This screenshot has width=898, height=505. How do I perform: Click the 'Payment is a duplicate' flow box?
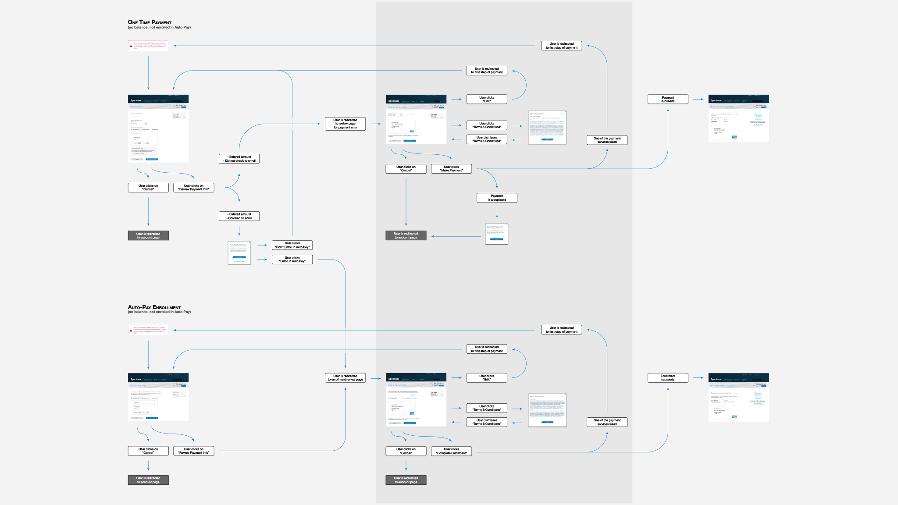(497, 198)
